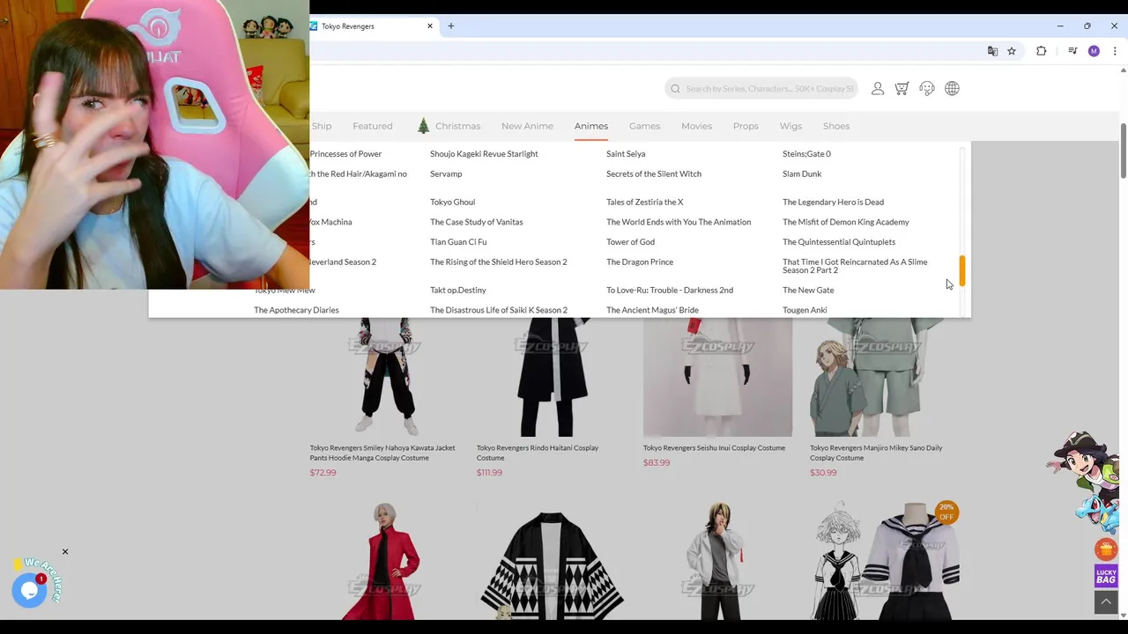This screenshot has width=1128, height=634.
Task: Bookmark this page with the star icon
Action: pyautogui.click(x=1012, y=51)
